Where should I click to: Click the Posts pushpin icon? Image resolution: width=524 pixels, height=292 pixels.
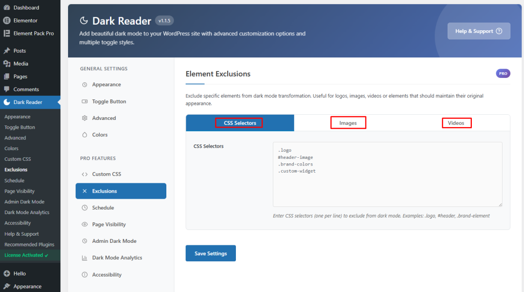click(x=7, y=51)
